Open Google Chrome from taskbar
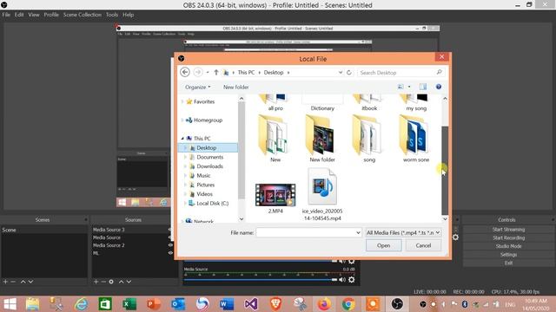556x312 pixels. tap(348, 304)
